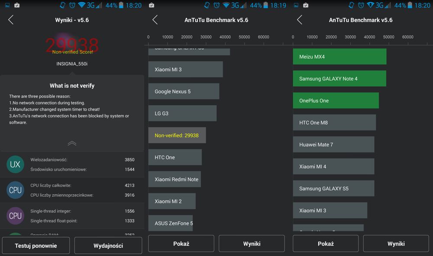Viewport: 433px width, 256px height.
Task: Tap Środowisko uruchomieniowe score row
Action: pos(82,169)
